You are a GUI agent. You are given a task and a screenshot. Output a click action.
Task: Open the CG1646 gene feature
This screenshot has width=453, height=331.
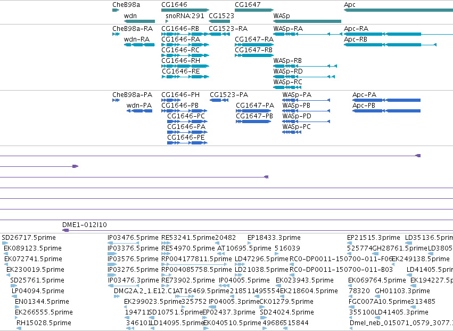click(x=185, y=10)
